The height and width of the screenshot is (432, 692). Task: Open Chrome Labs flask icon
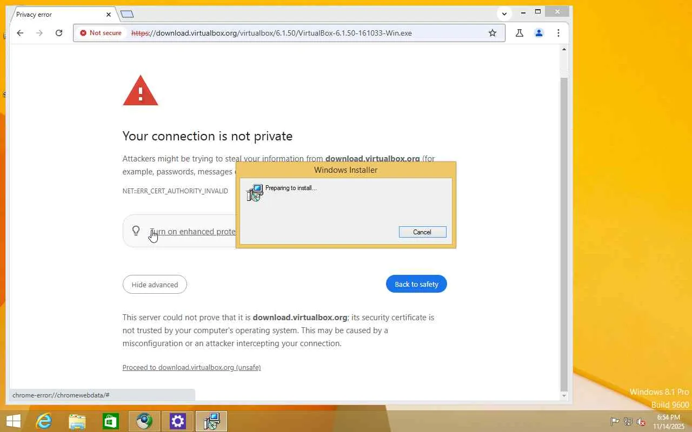point(520,33)
